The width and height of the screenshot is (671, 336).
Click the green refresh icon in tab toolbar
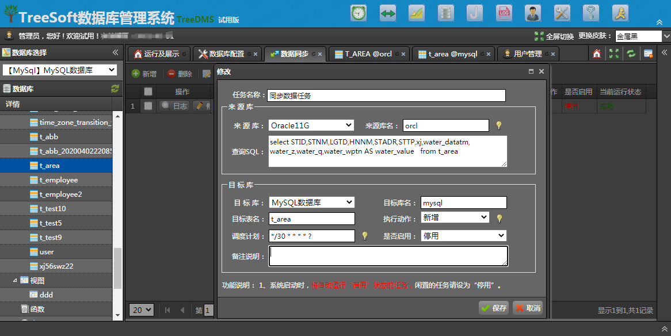631,54
